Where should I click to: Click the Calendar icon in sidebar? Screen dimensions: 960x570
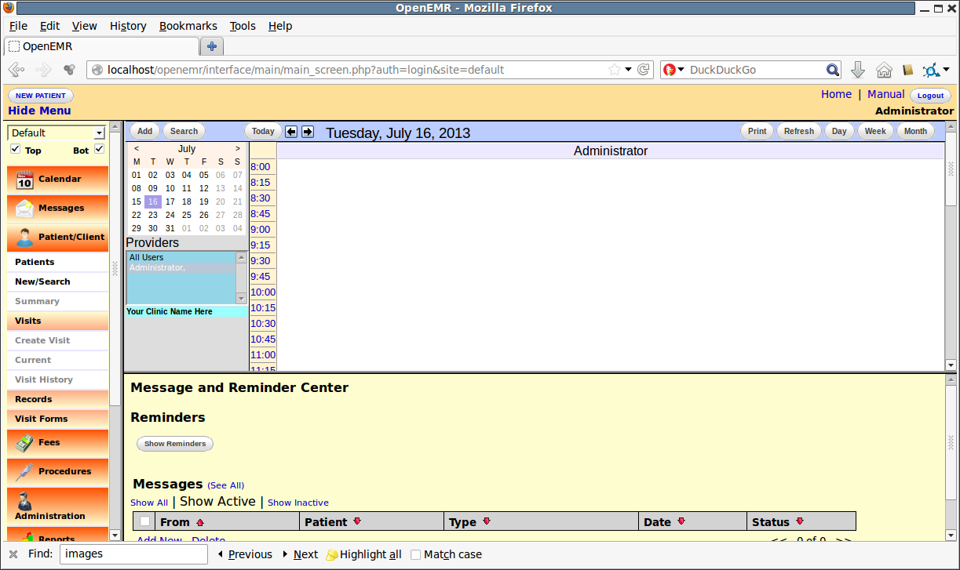24,180
